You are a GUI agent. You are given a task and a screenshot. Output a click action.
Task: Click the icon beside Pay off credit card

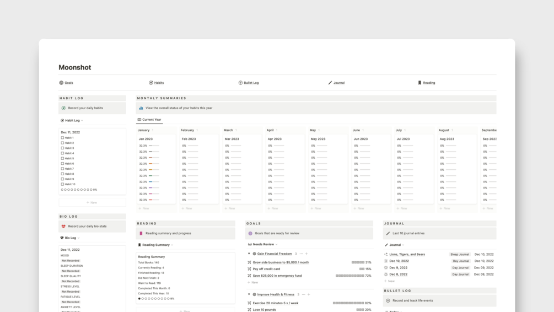(250, 269)
